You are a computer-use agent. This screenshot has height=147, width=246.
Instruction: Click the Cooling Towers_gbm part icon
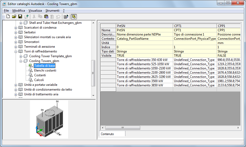25,61
